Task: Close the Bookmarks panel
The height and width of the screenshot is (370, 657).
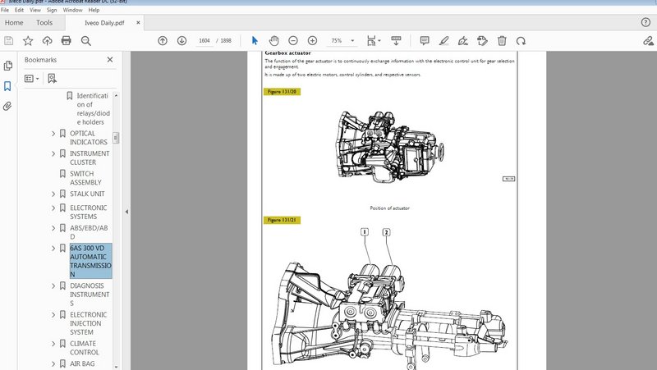Action: pyautogui.click(x=110, y=60)
